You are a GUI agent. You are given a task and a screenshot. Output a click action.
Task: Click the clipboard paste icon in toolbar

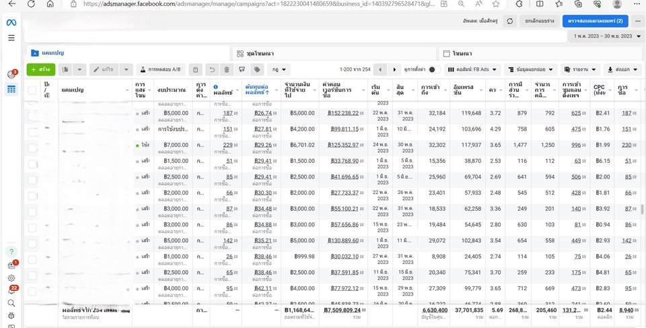pyautogui.click(x=196, y=70)
